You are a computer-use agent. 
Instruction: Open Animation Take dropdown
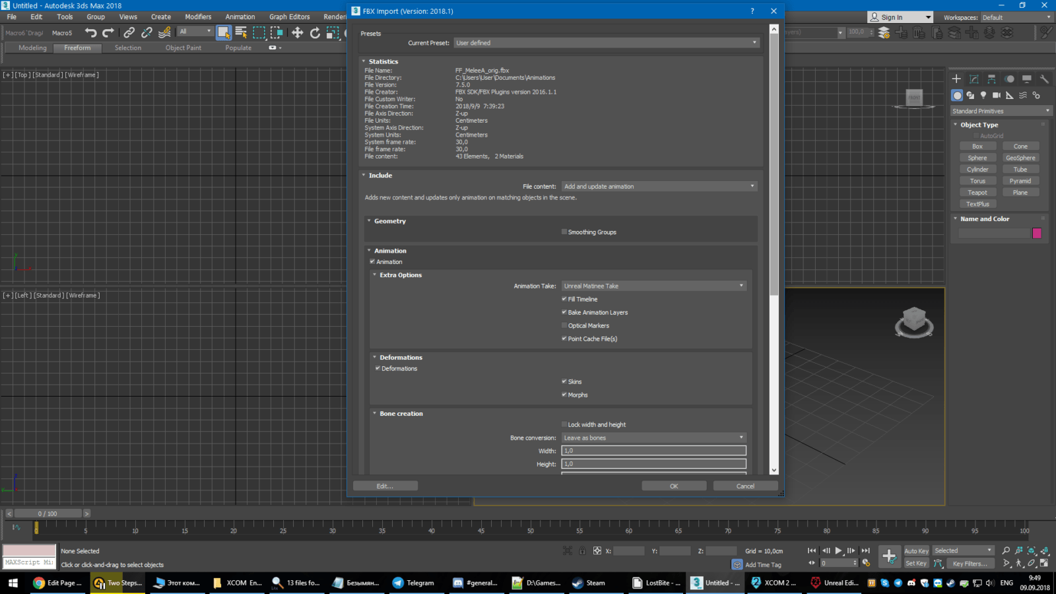coord(654,286)
